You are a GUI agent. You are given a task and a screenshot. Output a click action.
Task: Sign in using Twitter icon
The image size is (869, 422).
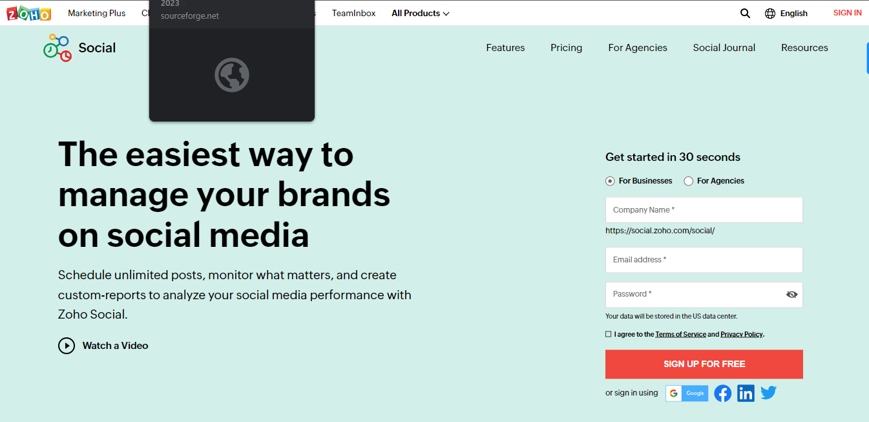pos(768,392)
